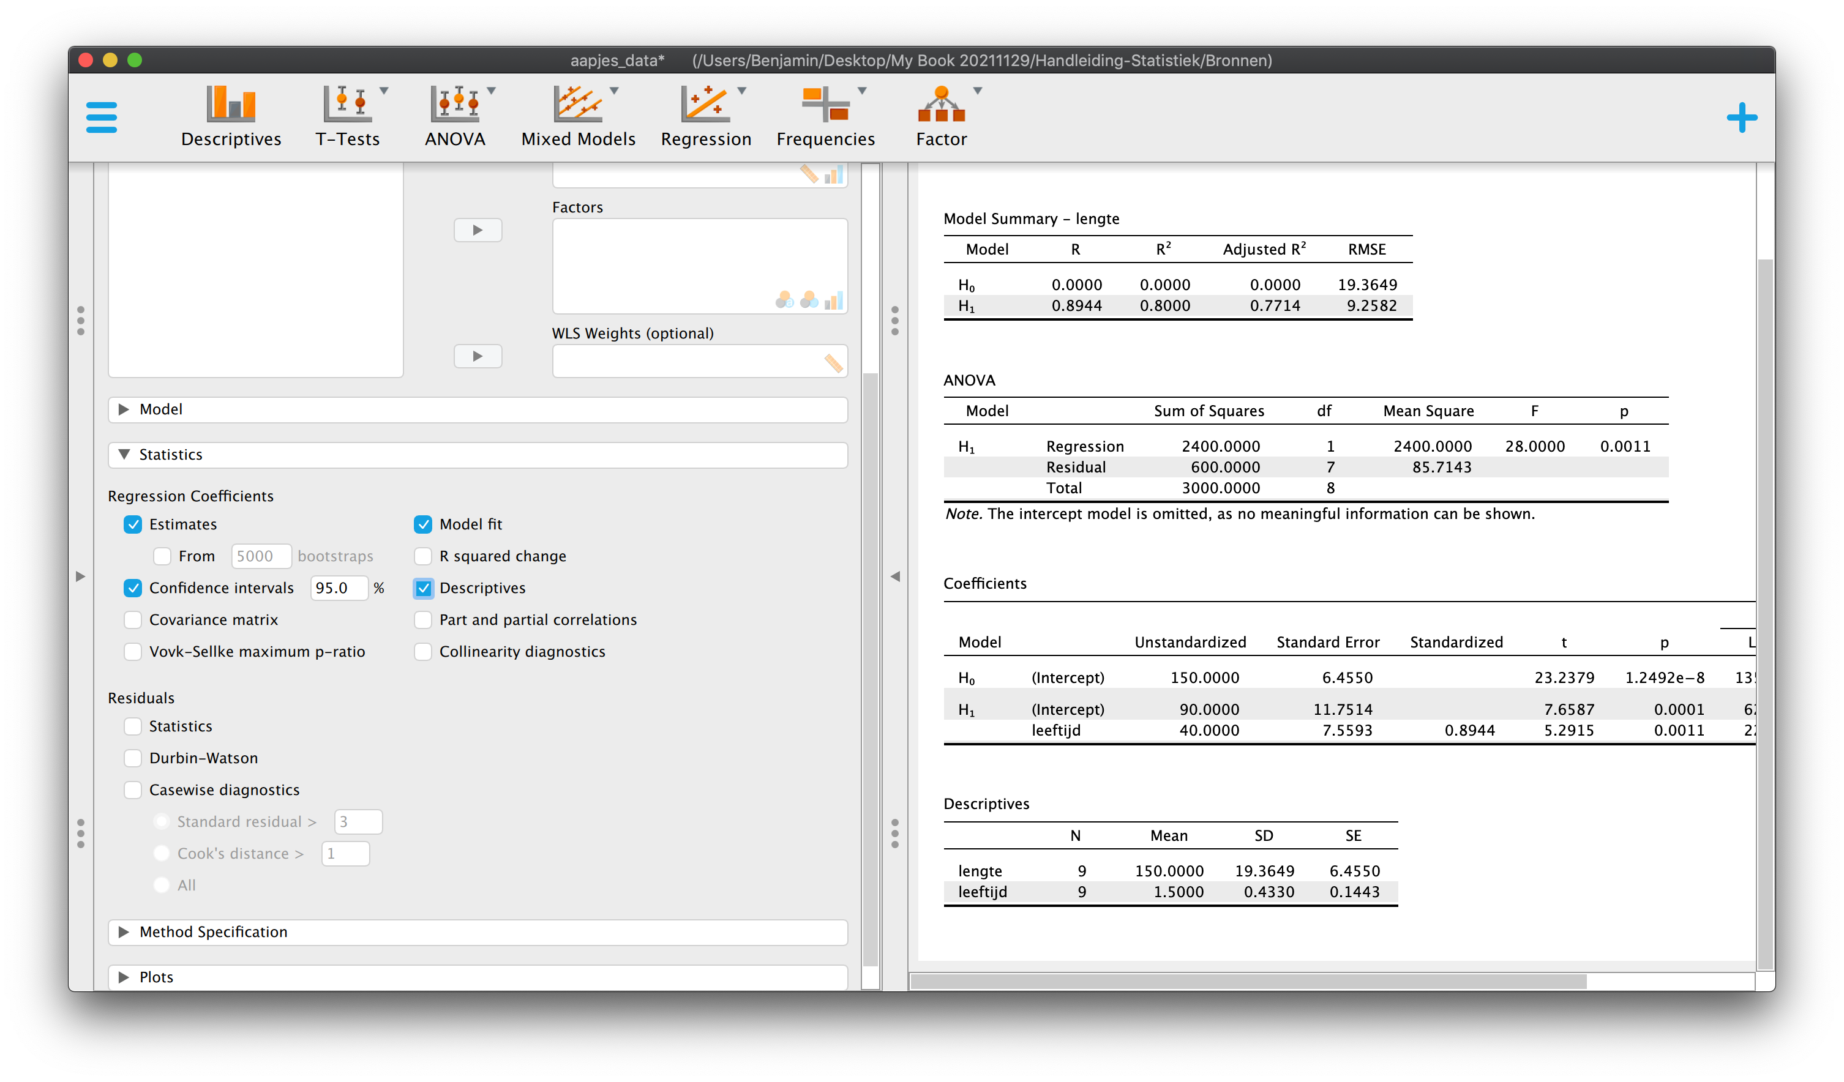1844x1082 pixels.
Task: Open the Mixed Models module
Action: [x=578, y=117]
